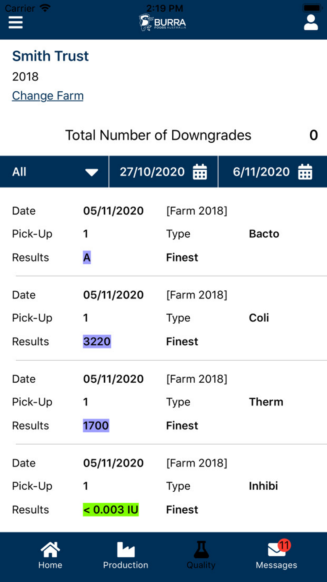Screen dimensions: 327x582
Task: Open the user profile icon
Action: (311, 22)
